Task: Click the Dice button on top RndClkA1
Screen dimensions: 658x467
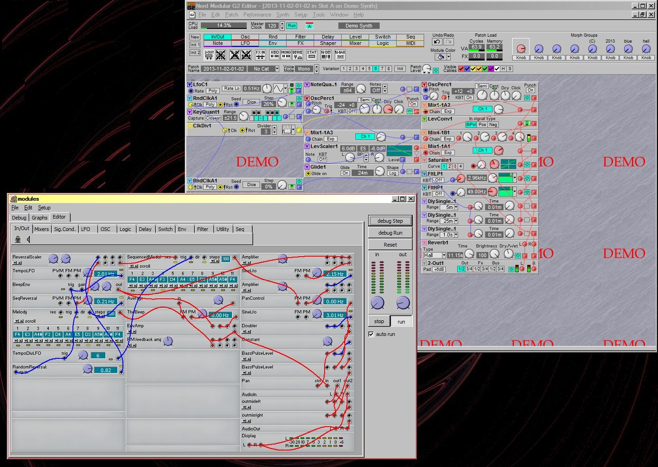Action: [x=252, y=102]
